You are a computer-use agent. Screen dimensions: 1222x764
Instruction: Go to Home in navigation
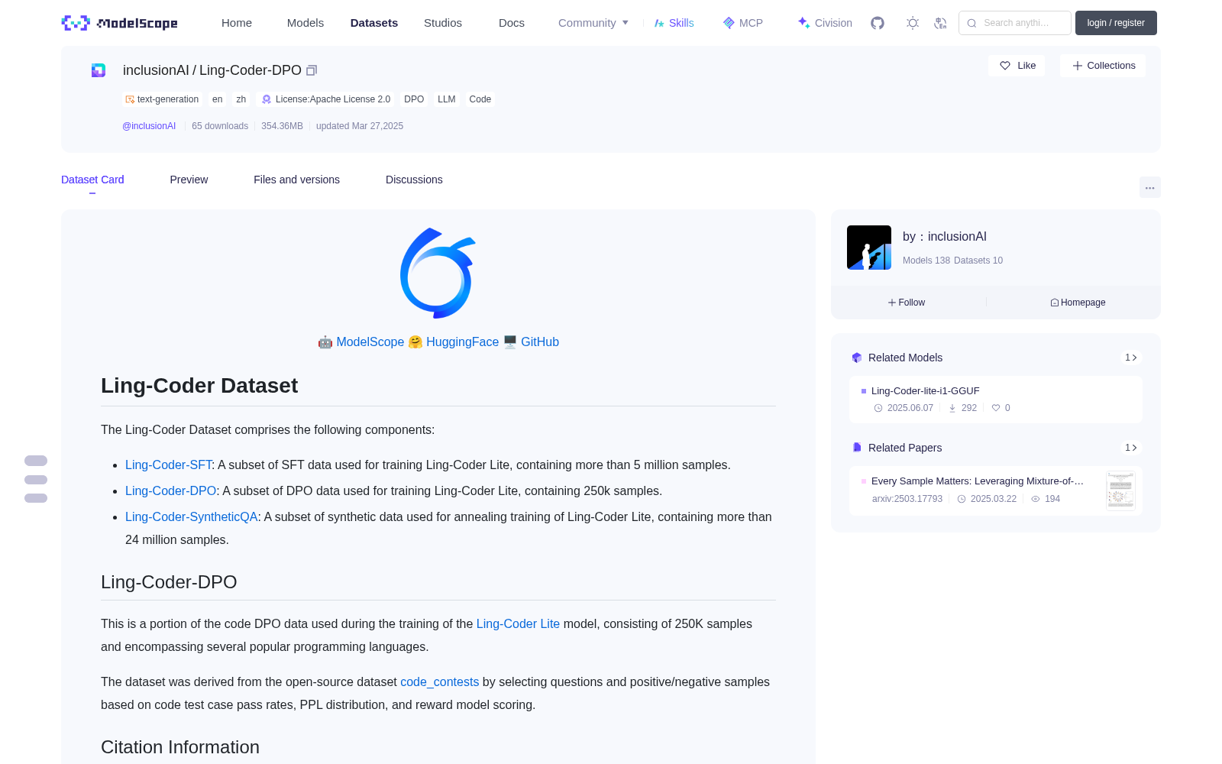pyautogui.click(x=237, y=23)
